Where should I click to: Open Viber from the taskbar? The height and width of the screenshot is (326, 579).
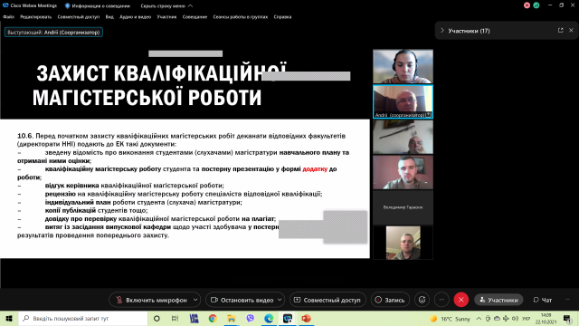(x=250, y=318)
